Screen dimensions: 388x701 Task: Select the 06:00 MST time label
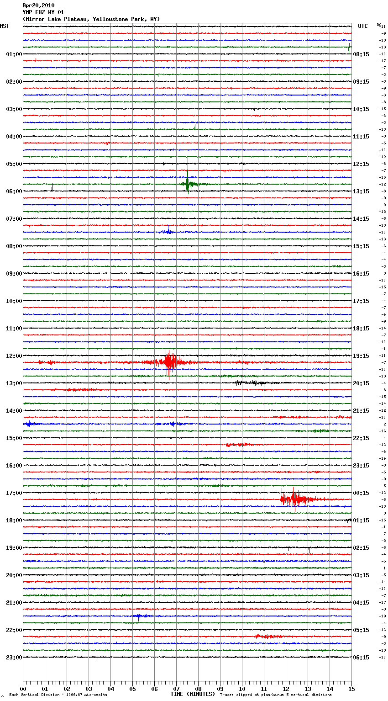[14, 191]
